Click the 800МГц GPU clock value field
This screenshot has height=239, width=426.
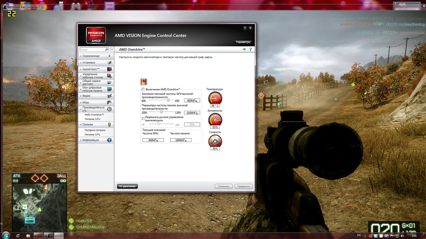pos(192,101)
